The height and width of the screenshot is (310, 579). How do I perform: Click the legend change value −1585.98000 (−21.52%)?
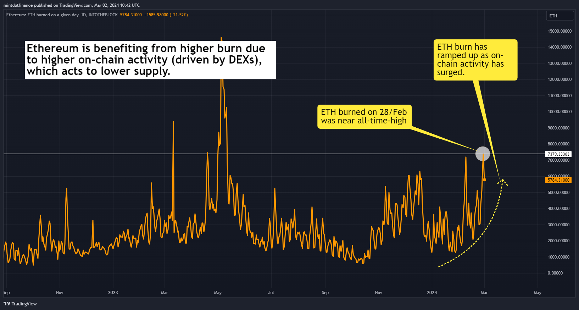click(x=166, y=15)
